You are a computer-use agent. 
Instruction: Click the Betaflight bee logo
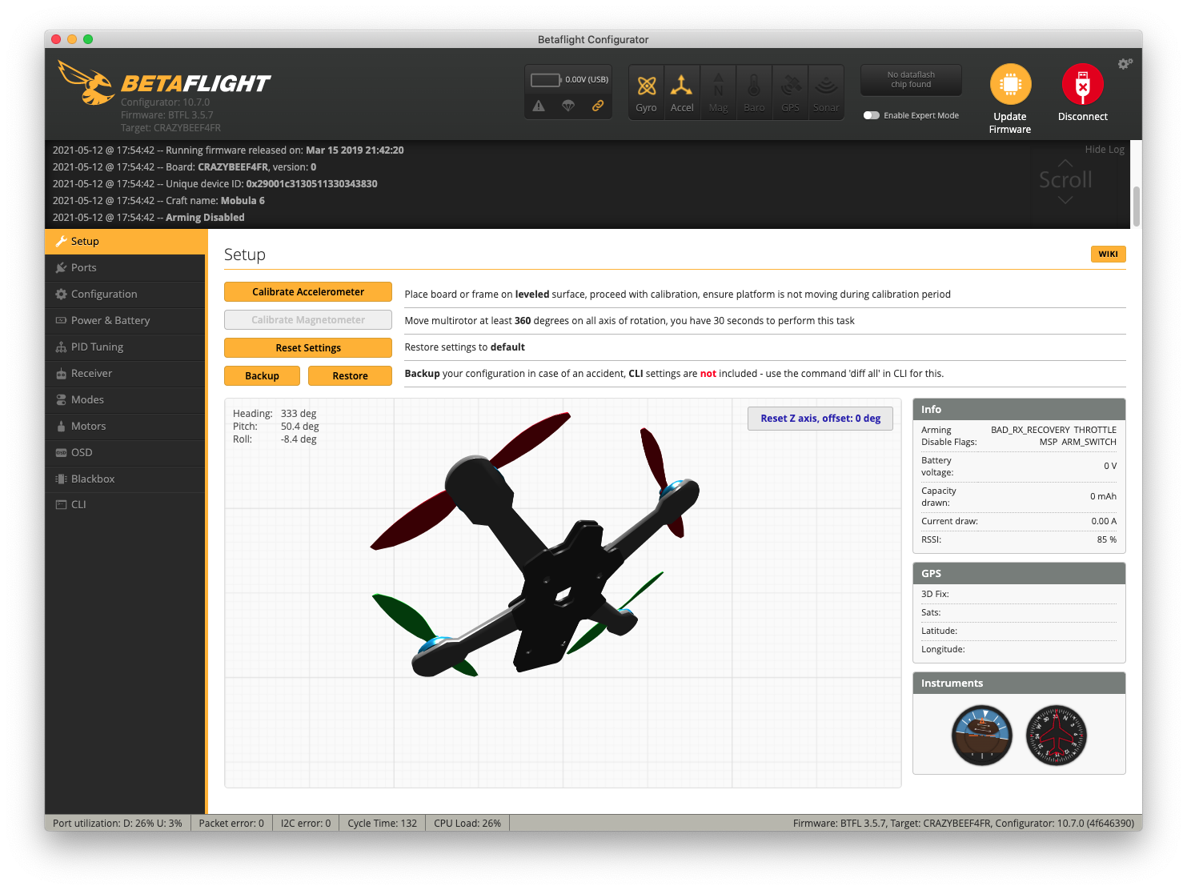(86, 83)
